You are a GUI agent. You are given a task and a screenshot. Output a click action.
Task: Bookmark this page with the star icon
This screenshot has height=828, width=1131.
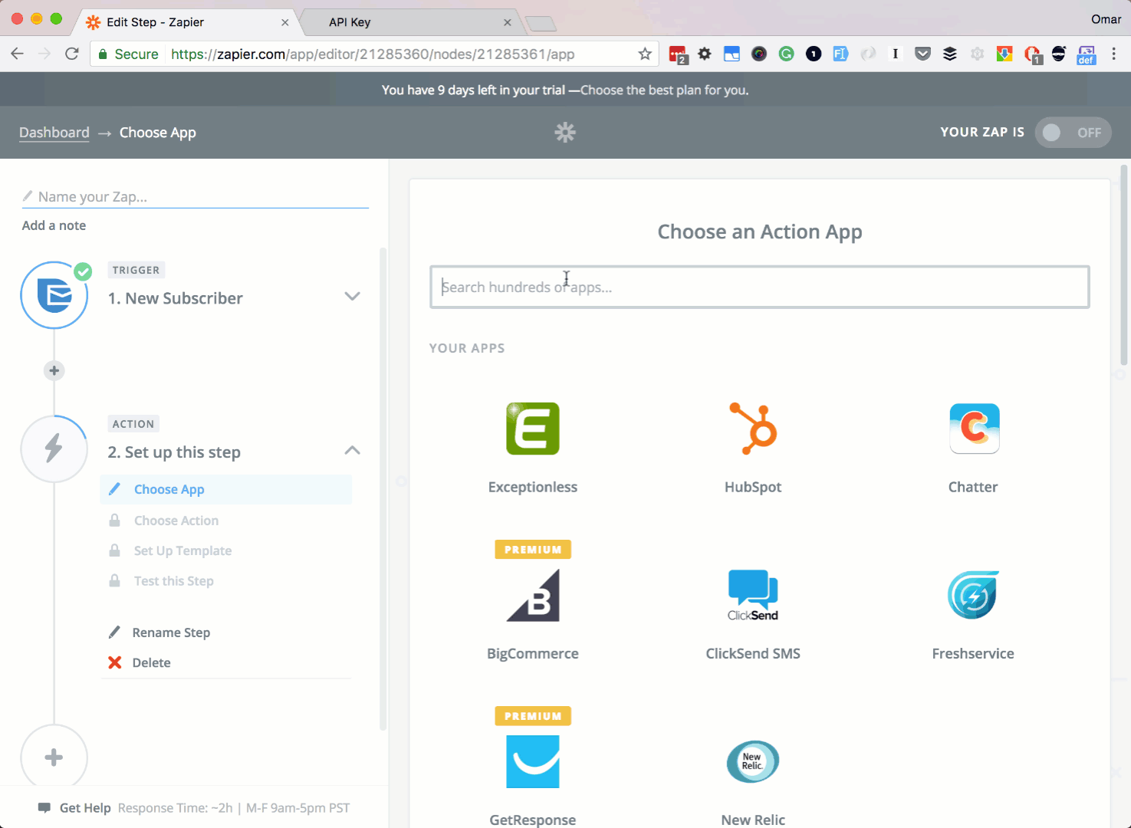tap(645, 54)
